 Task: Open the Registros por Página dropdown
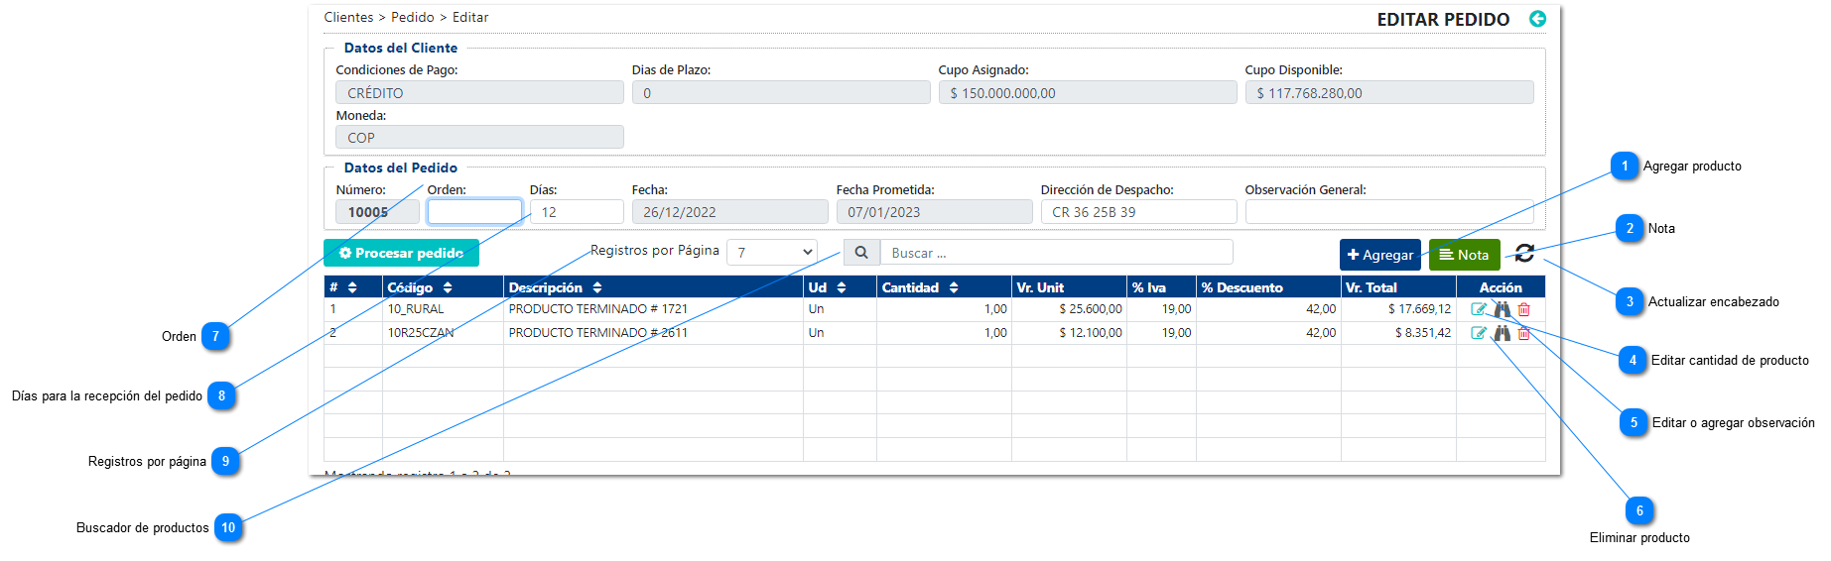pyautogui.click(x=772, y=253)
